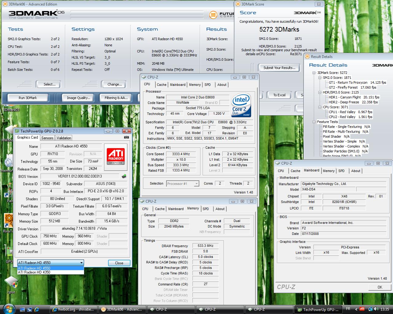The image size is (393, 314).
Task: Click the volume speaker tray icon
Action: coord(376,309)
